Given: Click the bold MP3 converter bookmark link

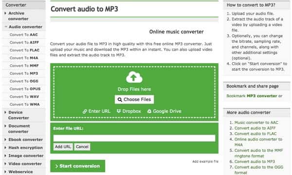Looking at the screenshot, I should 262,96.
